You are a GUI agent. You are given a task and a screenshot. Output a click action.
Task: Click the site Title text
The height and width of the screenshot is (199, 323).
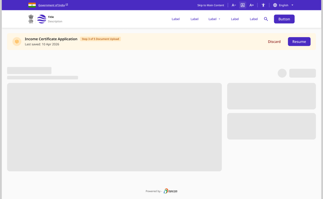click(x=51, y=17)
